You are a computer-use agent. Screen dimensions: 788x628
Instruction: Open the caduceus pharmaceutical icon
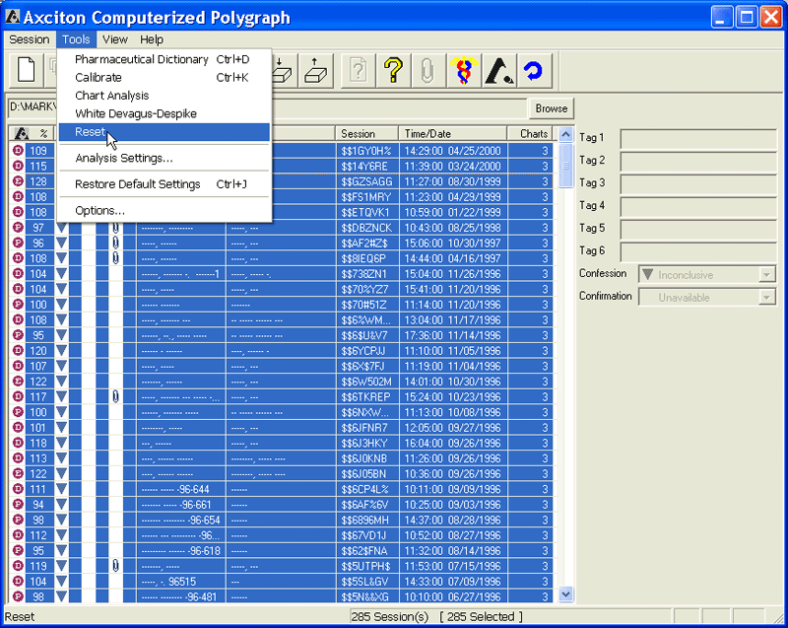[x=463, y=70]
